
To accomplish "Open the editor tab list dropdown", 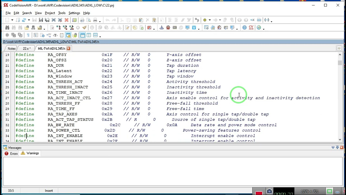I will (x=339, y=48).
